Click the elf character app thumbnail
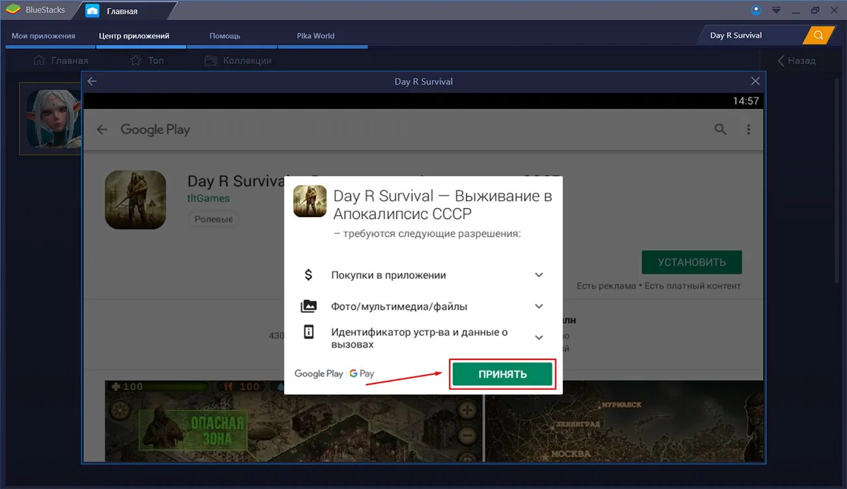The height and width of the screenshot is (489, 847). click(53, 119)
